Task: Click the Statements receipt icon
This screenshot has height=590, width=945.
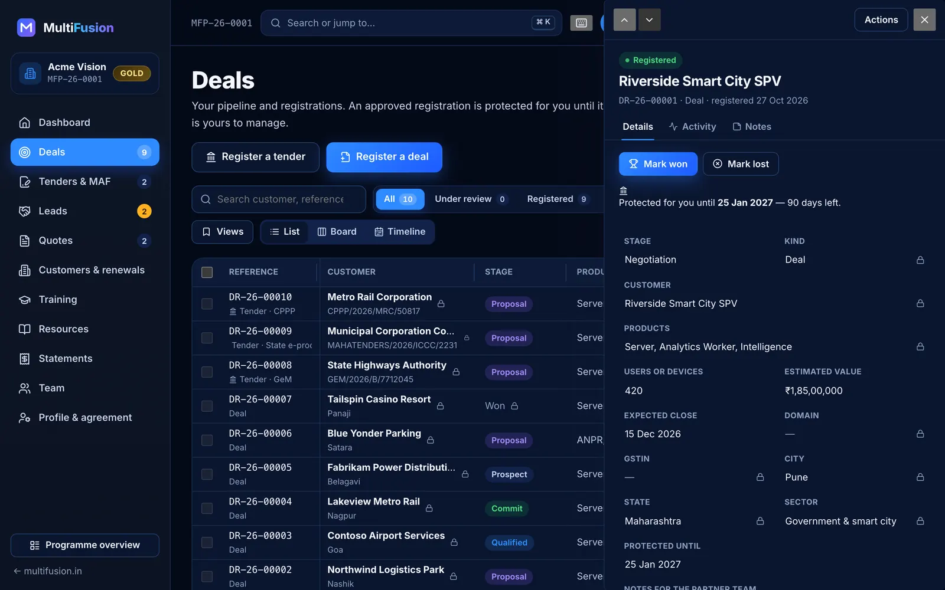Action: (25, 359)
